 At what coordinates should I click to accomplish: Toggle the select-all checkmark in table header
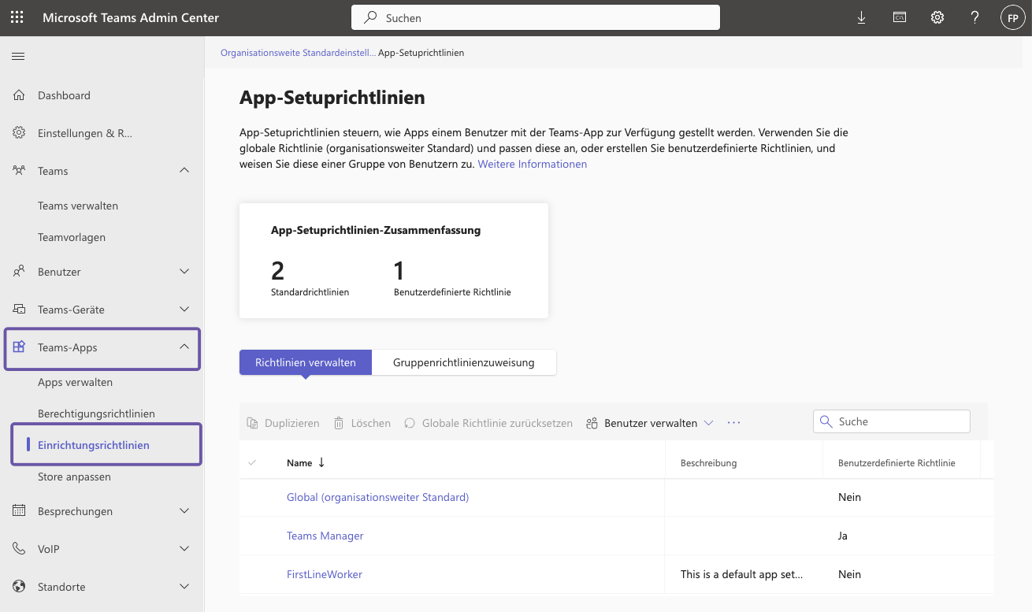(252, 462)
